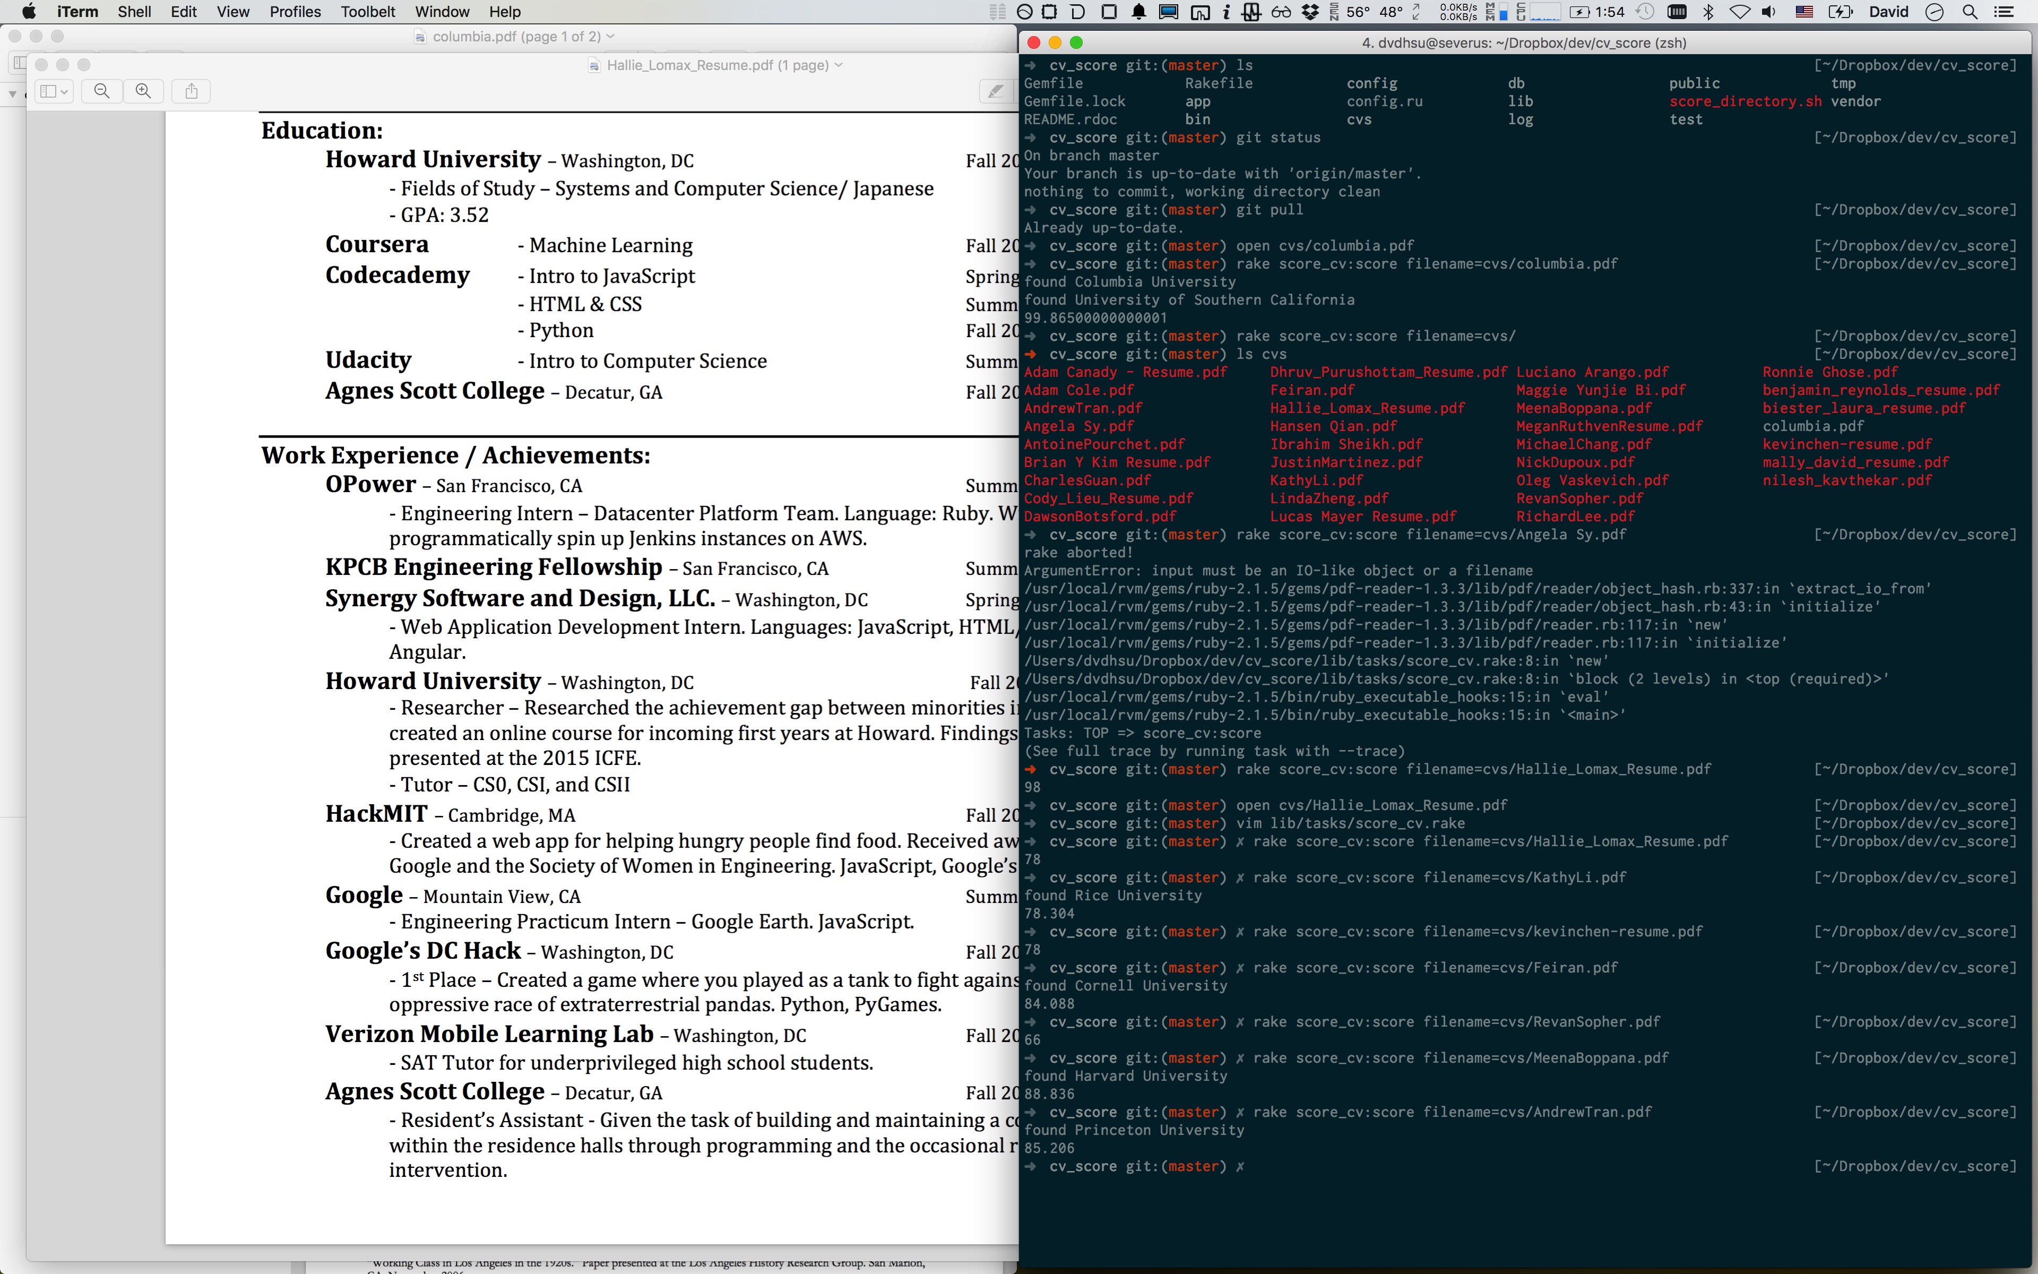Open the Profiles menu
The image size is (2038, 1274).
click(x=295, y=12)
